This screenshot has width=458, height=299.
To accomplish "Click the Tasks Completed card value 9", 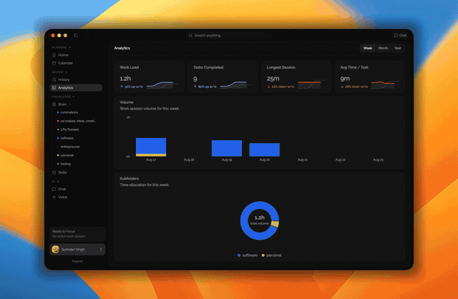I will coord(195,79).
